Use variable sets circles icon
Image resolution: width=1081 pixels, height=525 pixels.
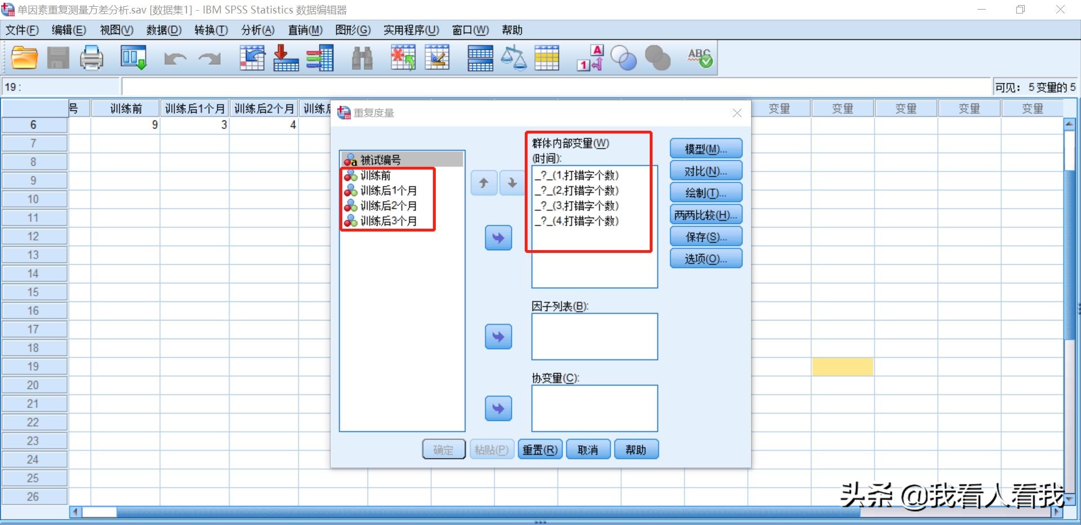click(x=624, y=58)
